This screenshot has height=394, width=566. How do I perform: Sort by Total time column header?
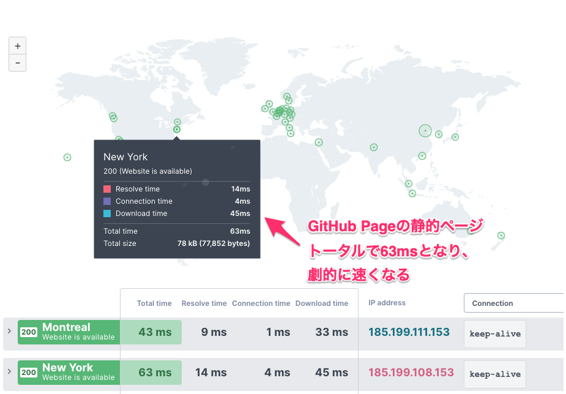click(x=154, y=303)
